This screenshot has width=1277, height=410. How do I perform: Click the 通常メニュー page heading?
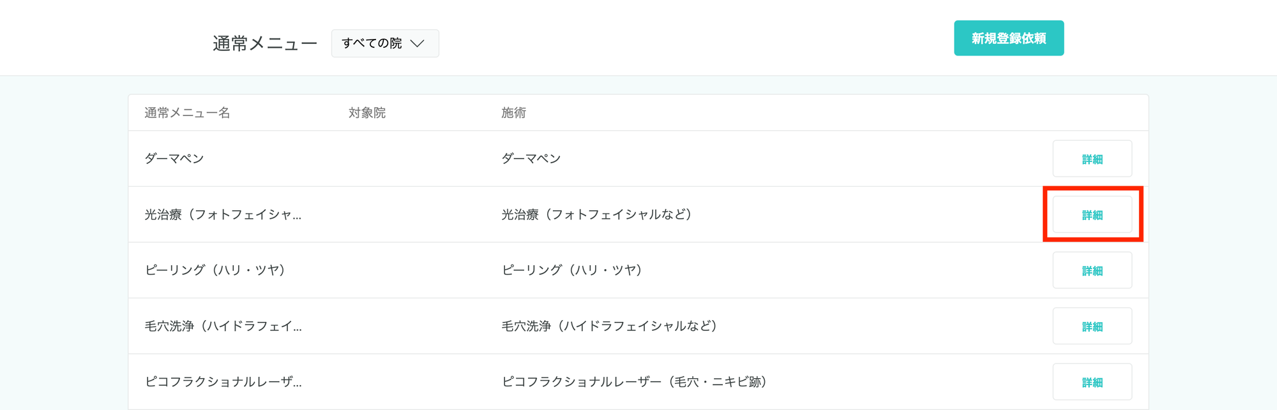coord(264,43)
